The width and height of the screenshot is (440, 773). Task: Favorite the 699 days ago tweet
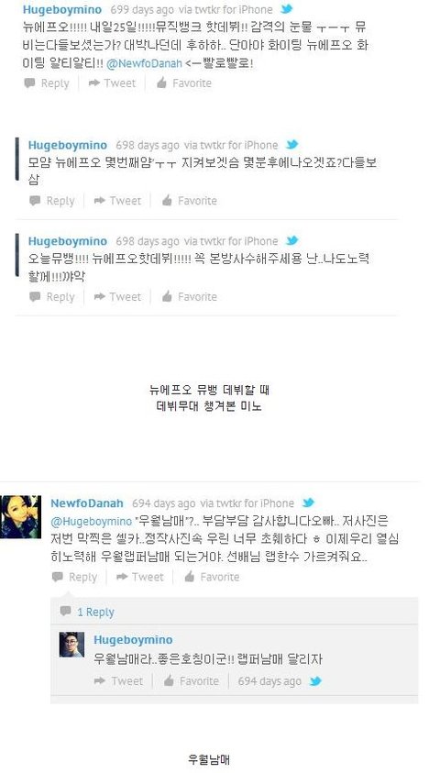(x=183, y=83)
